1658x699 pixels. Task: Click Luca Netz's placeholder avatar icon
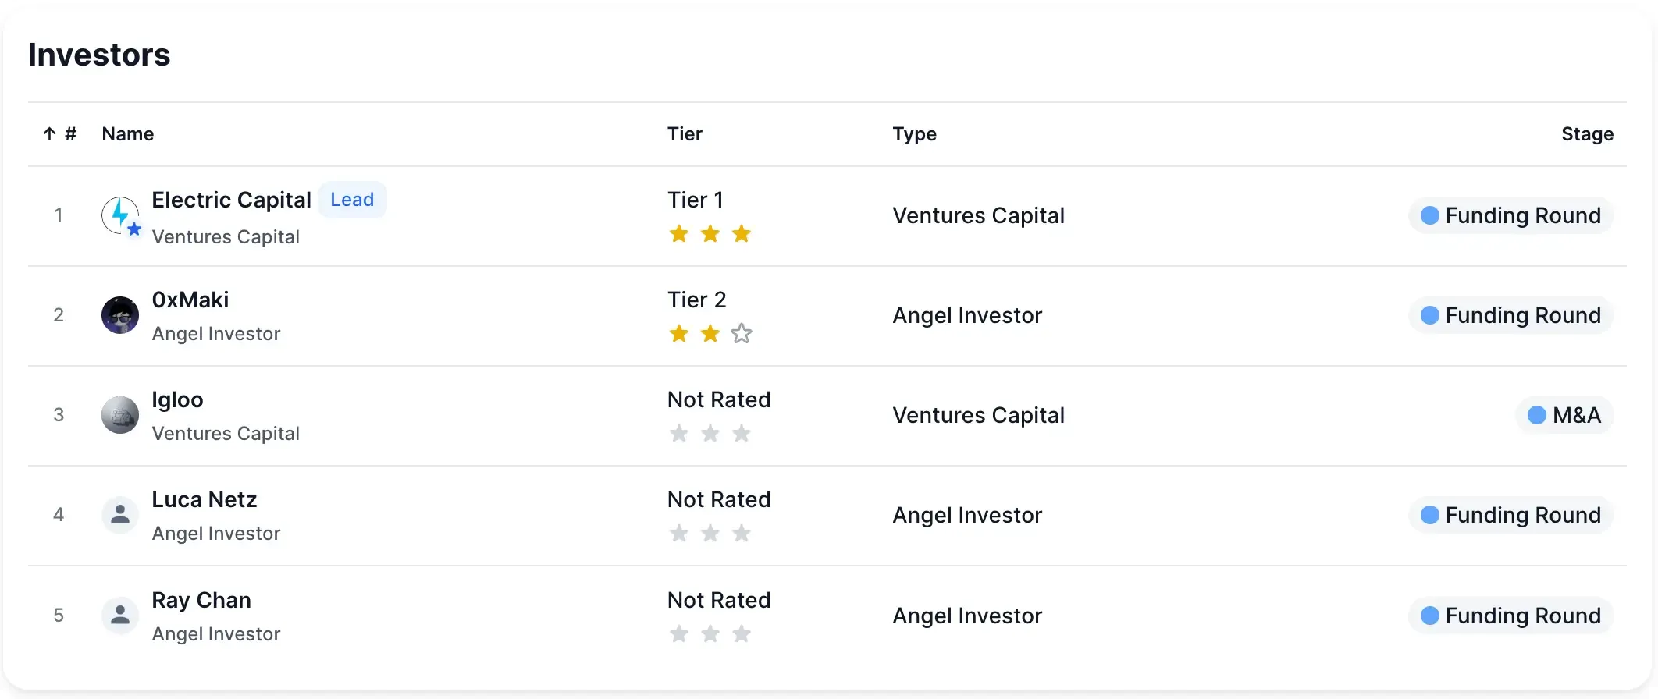pos(120,515)
